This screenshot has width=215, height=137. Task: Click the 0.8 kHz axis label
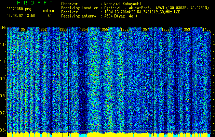(x=3, y=96)
